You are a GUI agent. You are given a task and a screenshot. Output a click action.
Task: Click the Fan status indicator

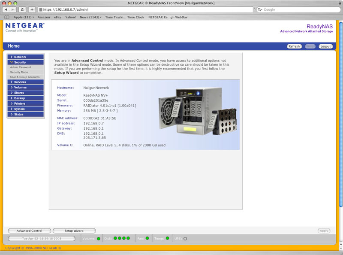click(x=147, y=238)
